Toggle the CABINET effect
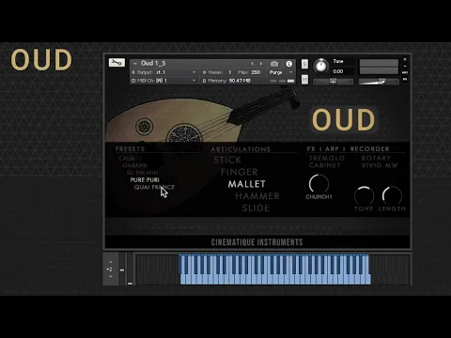 (x=324, y=165)
